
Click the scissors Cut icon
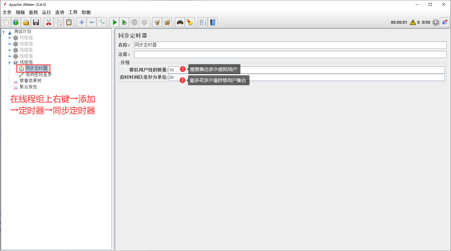point(49,22)
